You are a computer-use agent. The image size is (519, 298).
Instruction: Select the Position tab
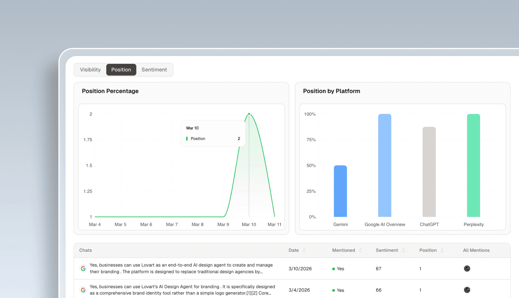(x=121, y=70)
